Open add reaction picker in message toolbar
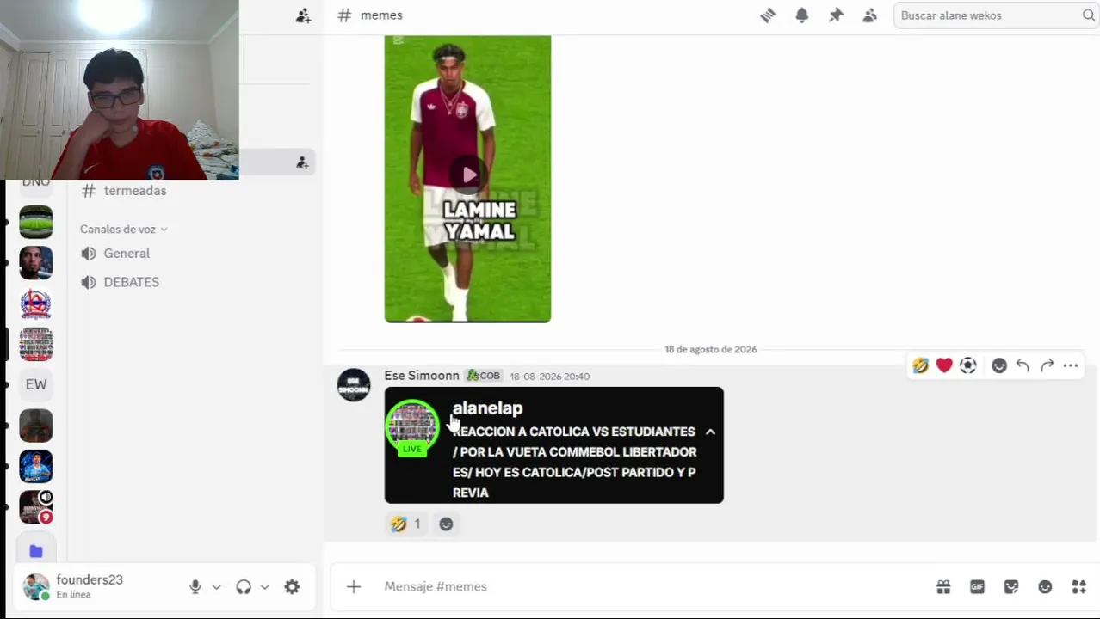 tap(998, 366)
